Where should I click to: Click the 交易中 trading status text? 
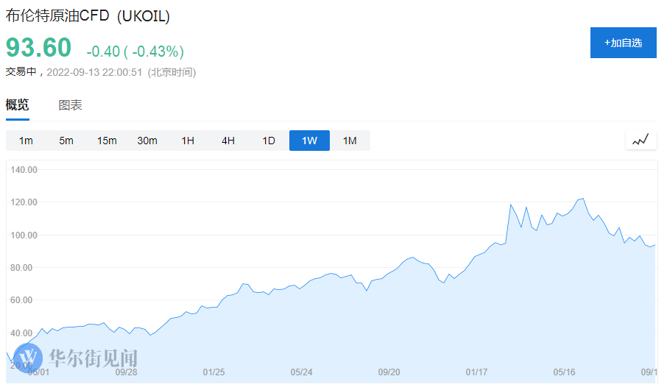(x=21, y=72)
